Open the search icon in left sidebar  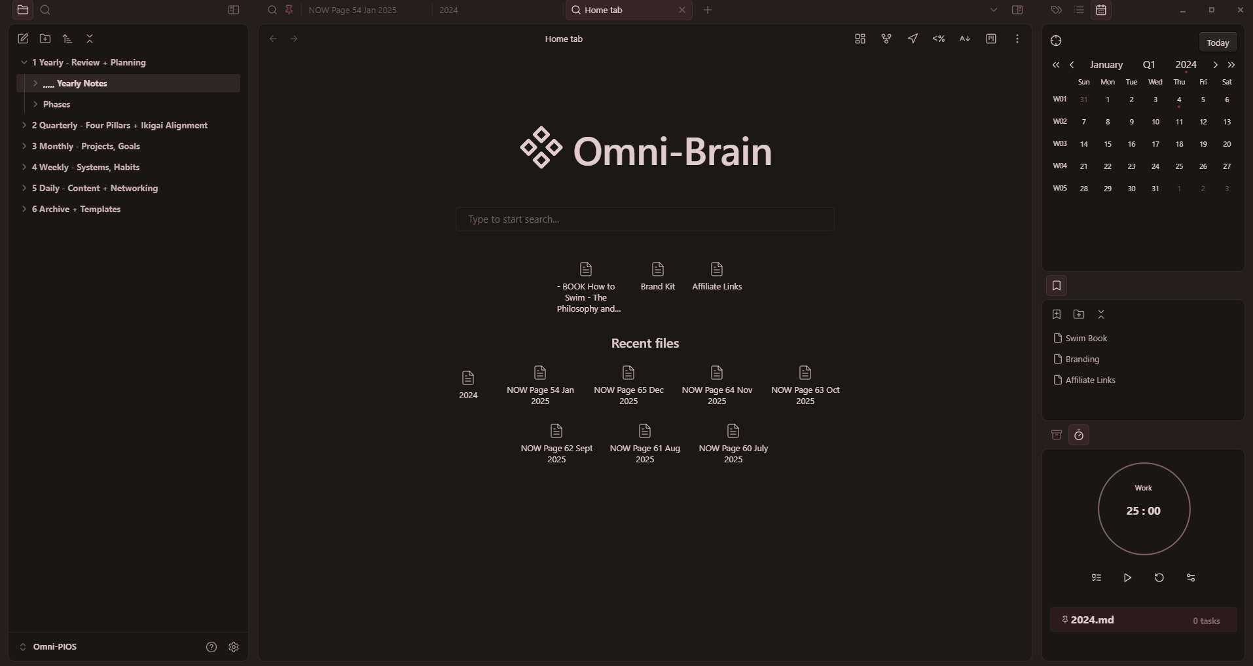45,10
